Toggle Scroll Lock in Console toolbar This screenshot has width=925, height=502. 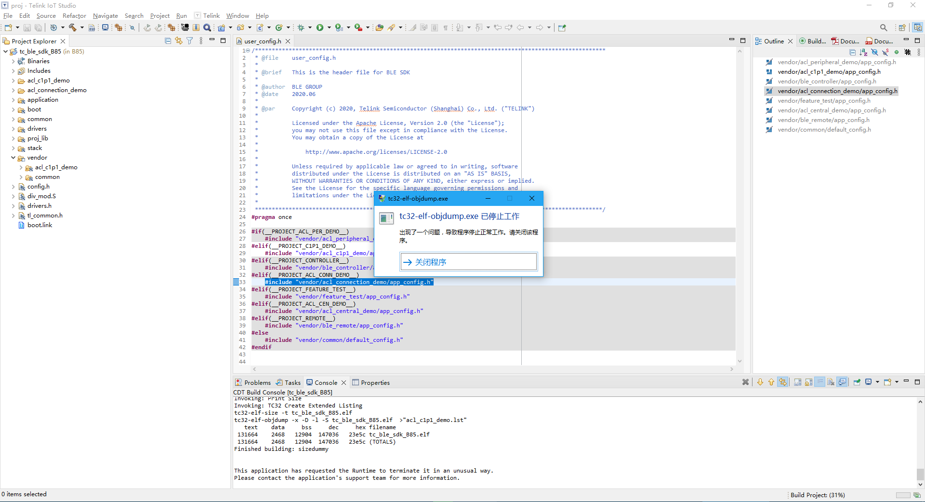(x=809, y=382)
